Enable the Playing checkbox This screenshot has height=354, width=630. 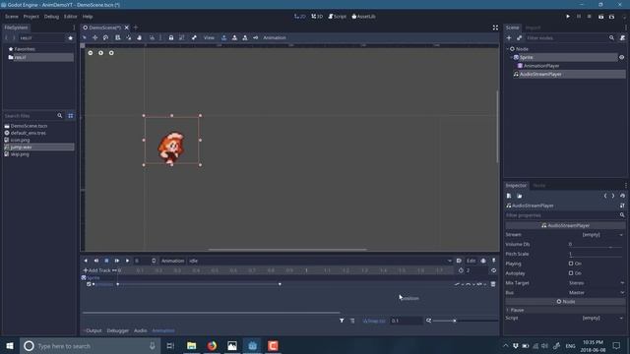[x=571, y=264]
